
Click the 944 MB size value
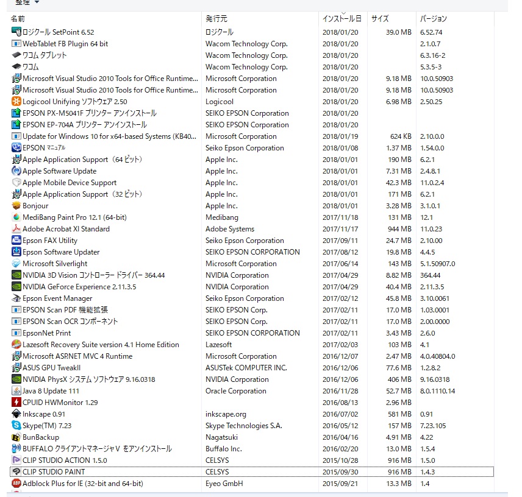pos(399,229)
